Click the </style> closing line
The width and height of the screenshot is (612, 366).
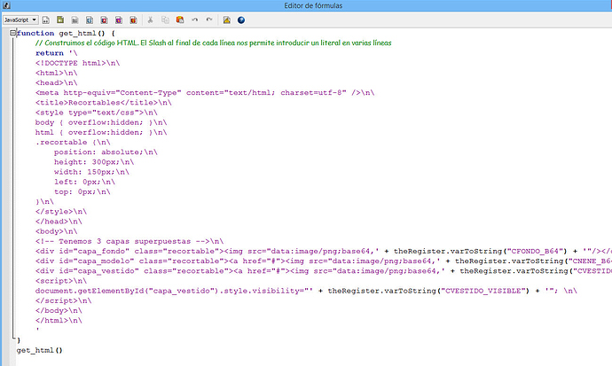coord(61,212)
